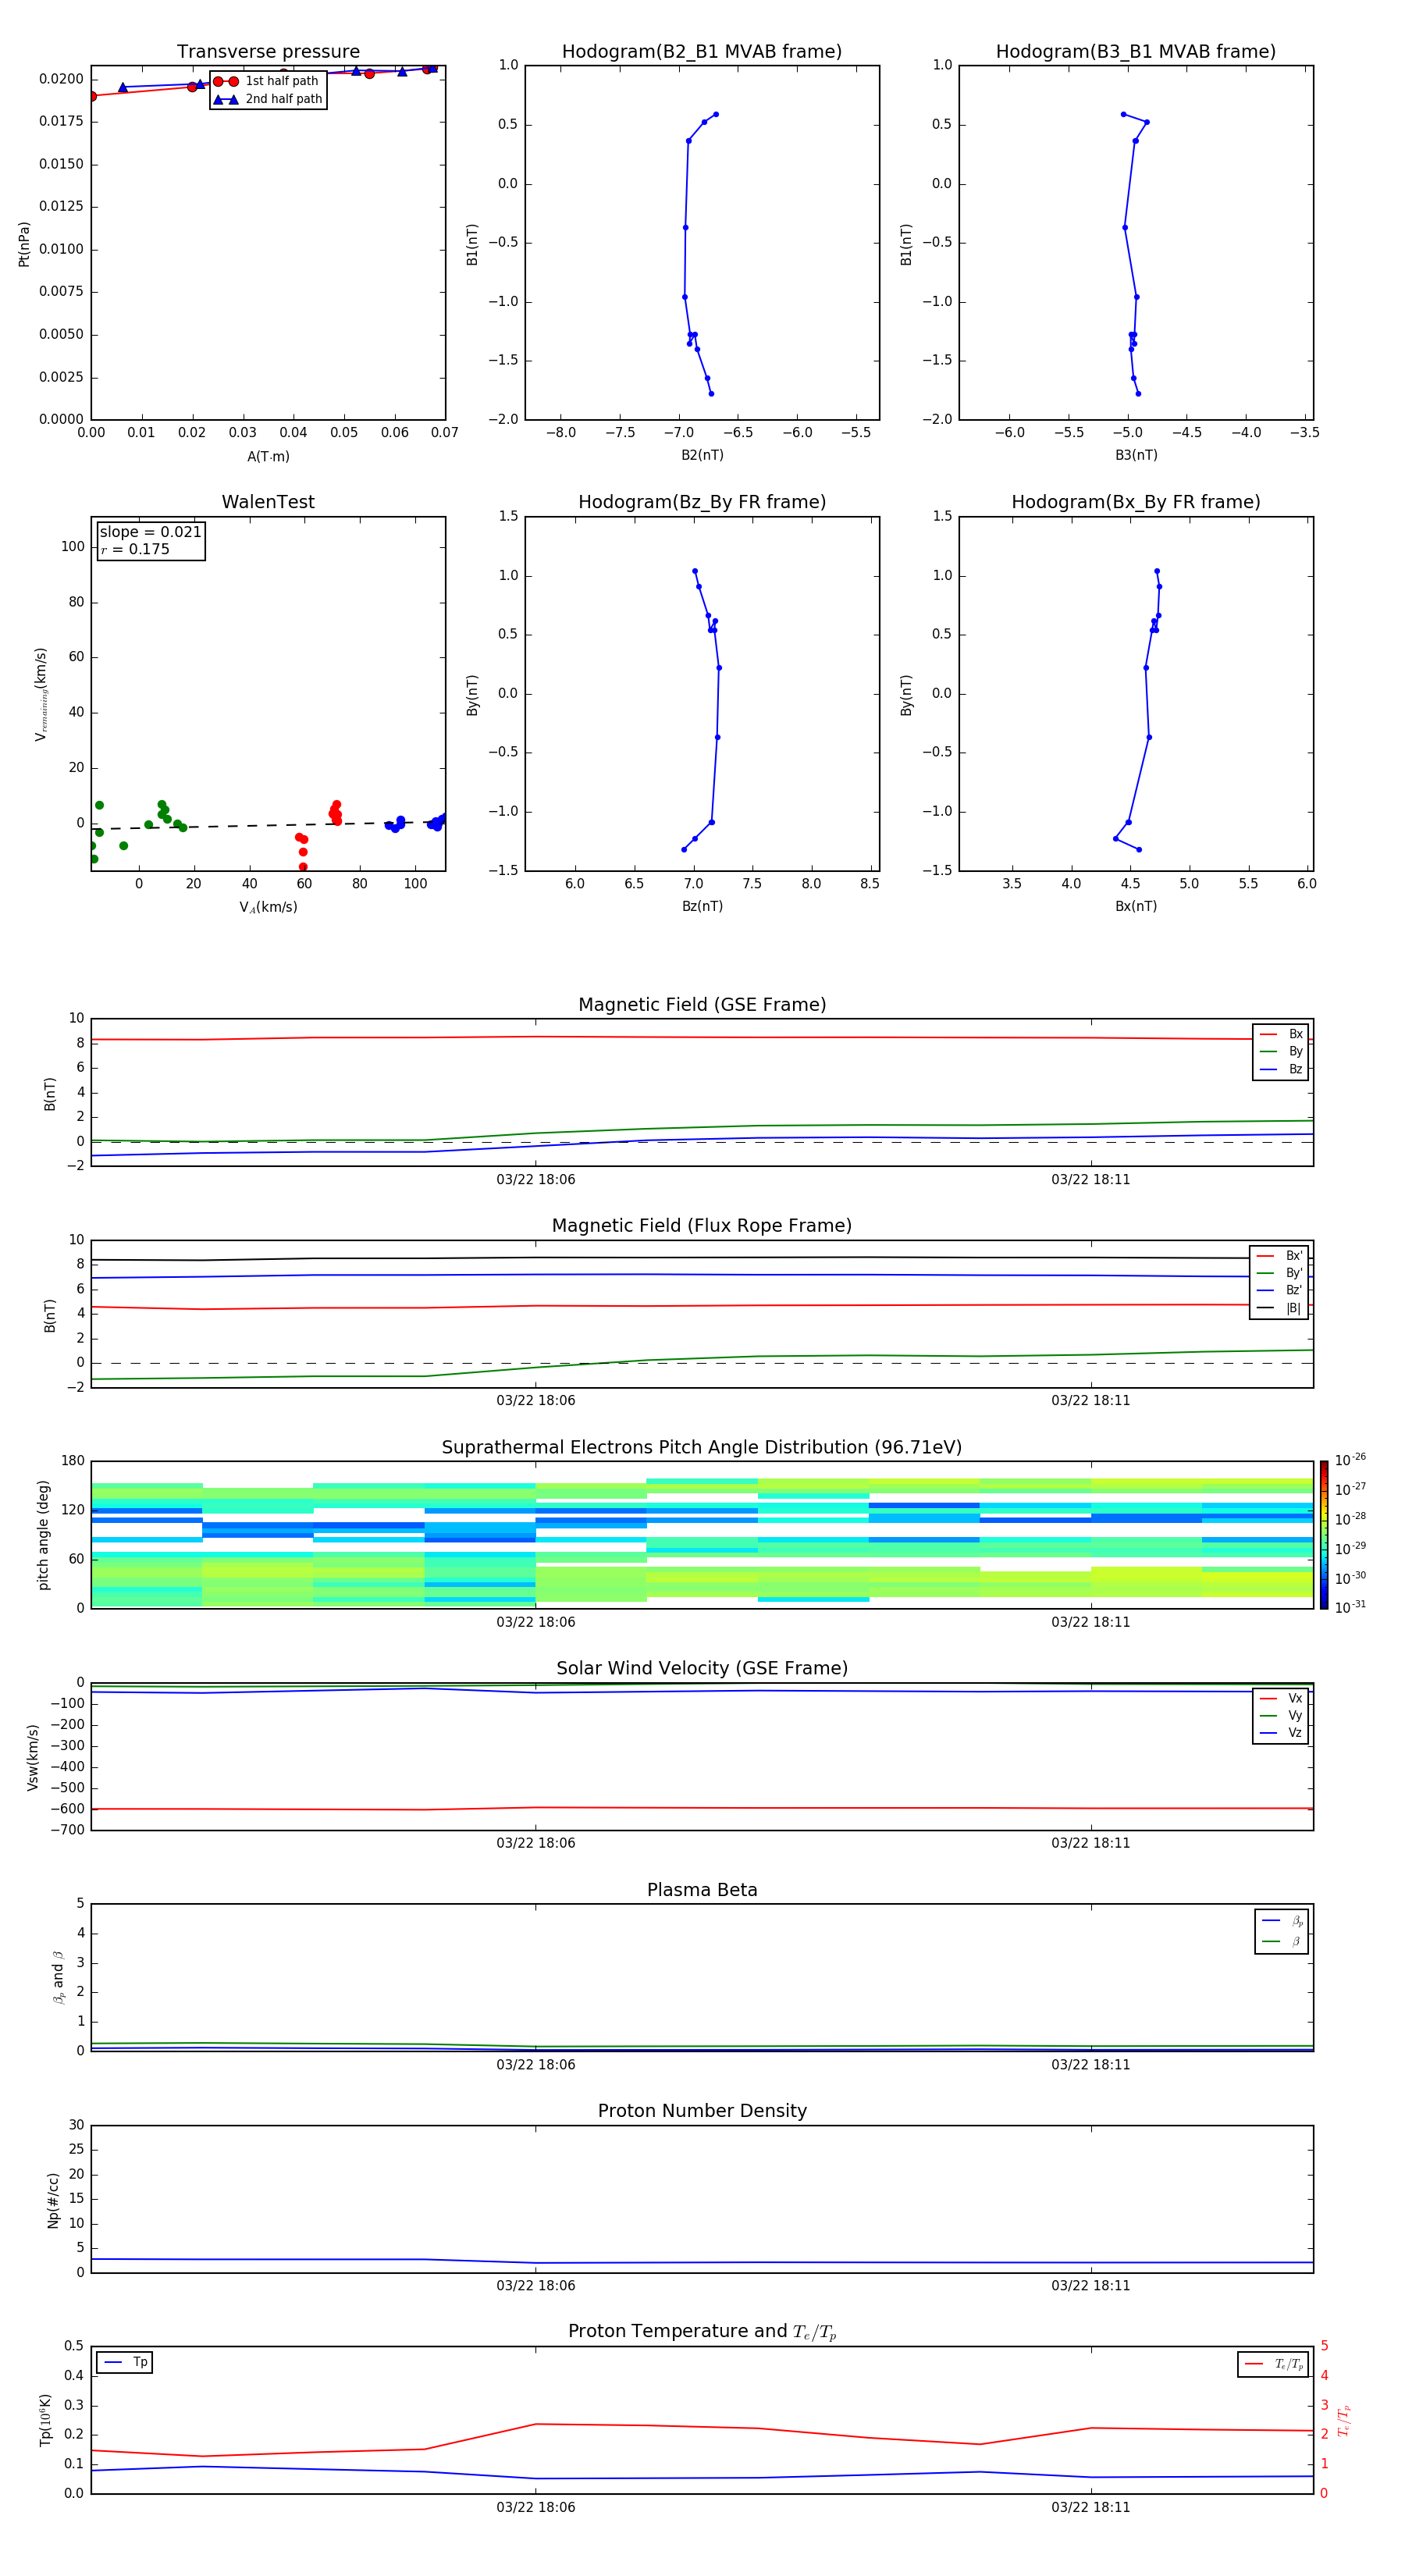Click the 'Hodogram(Bz_By FR frame)' title

point(702,502)
